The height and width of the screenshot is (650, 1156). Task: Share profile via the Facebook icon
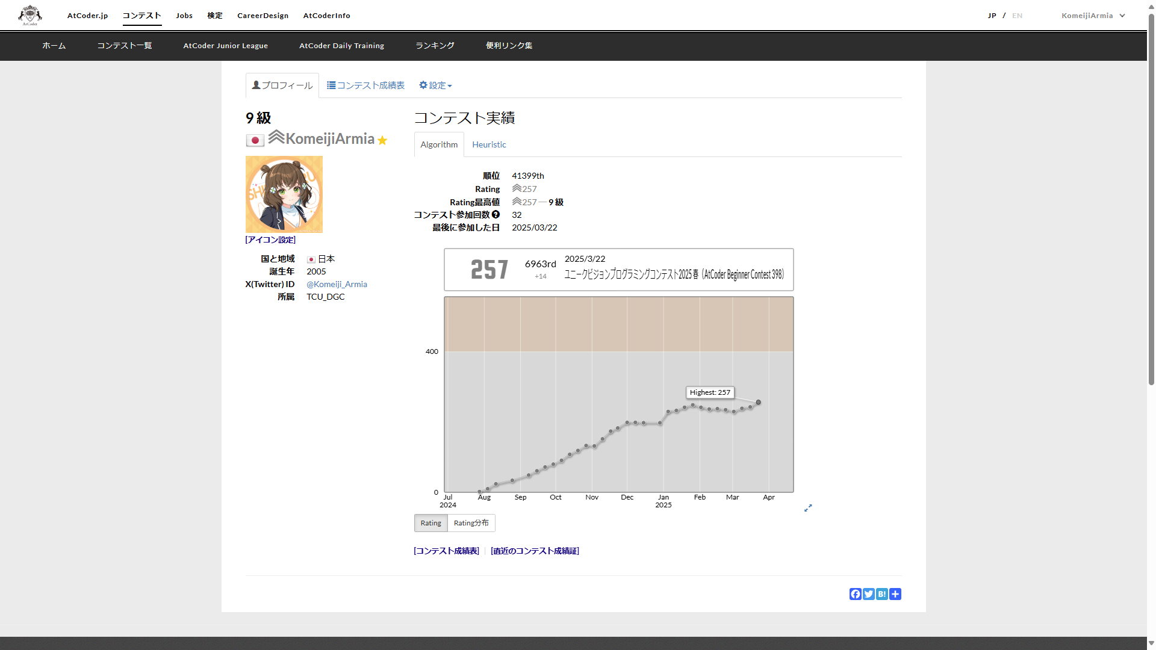tap(855, 594)
